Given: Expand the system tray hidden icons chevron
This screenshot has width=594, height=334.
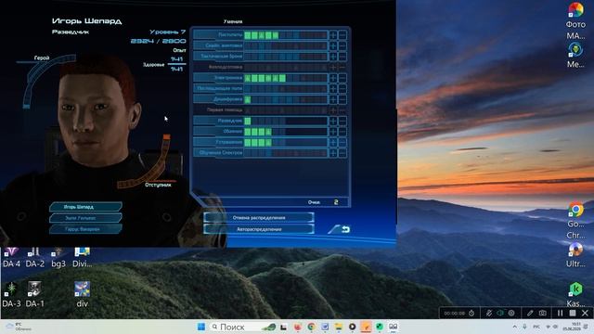Looking at the screenshot, I should 514,327.
